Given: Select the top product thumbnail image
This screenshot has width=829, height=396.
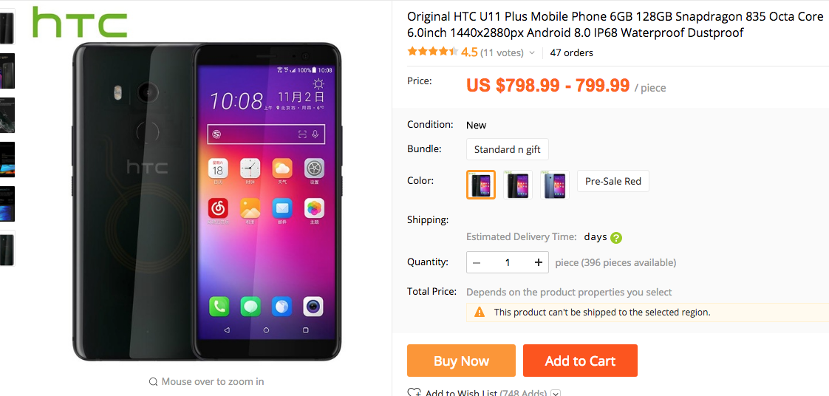Looking at the screenshot, I should tap(7, 27).
